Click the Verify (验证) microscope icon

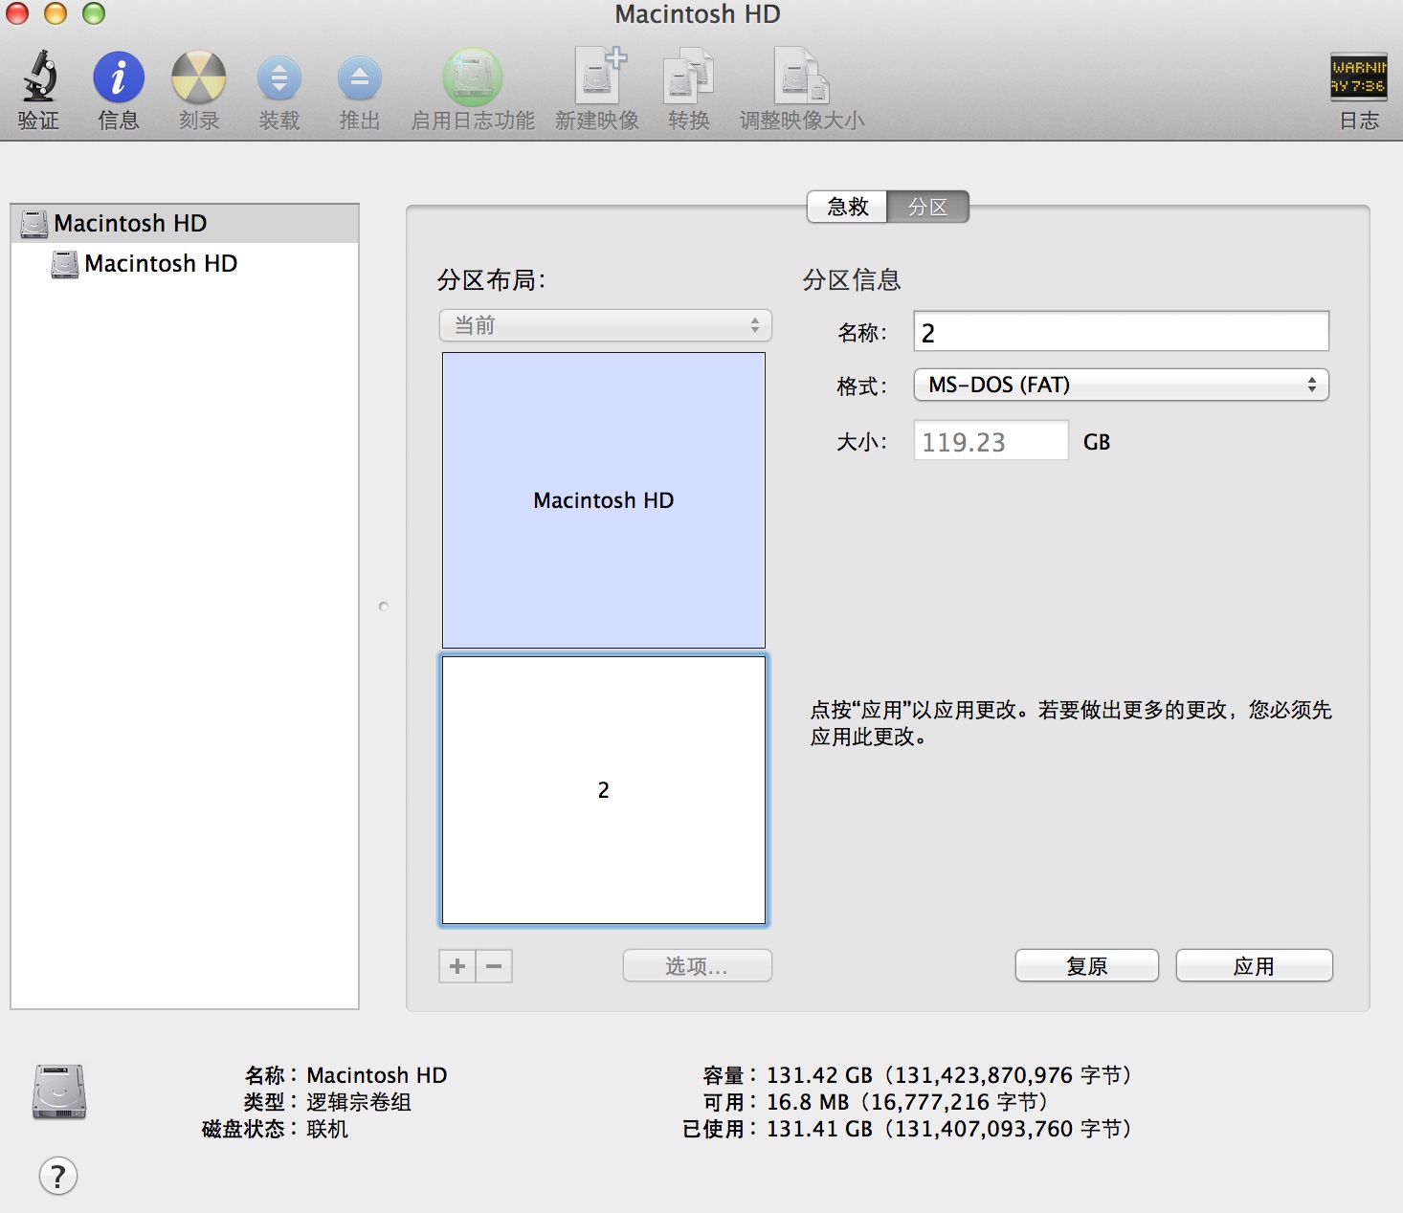[38, 78]
